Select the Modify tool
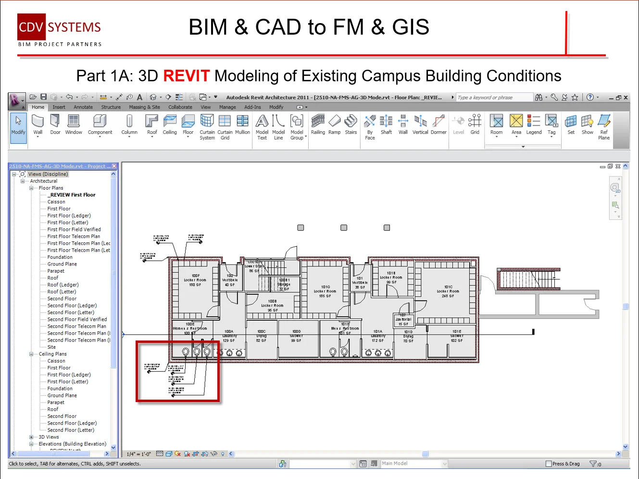The height and width of the screenshot is (479, 639). (x=18, y=127)
